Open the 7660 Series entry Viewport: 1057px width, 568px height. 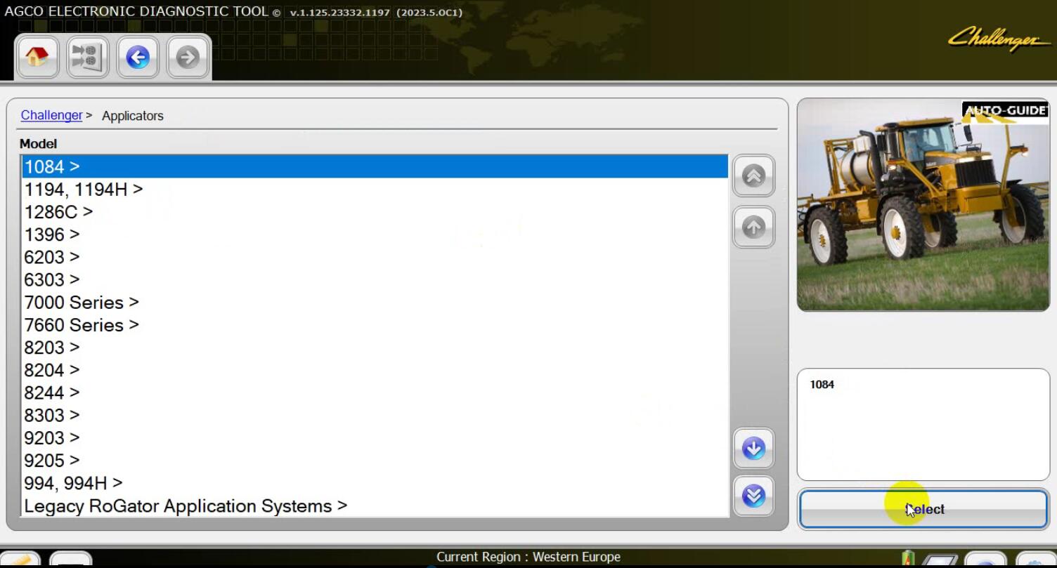[375, 325]
